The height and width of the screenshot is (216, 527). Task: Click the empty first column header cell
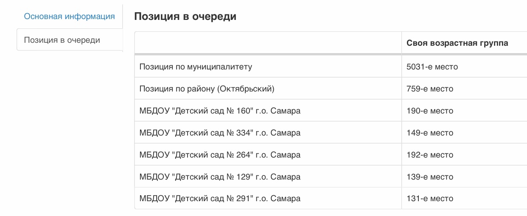[x=268, y=43]
